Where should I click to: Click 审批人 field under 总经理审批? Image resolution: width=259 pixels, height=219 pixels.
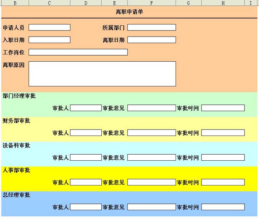coord(86,207)
